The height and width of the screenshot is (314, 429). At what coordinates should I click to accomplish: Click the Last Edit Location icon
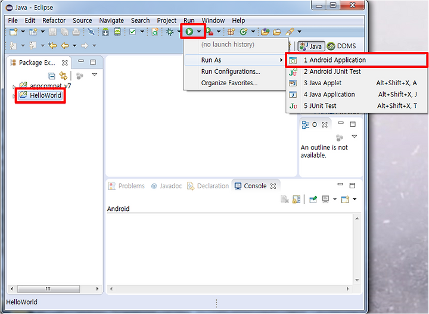point(52,45)
